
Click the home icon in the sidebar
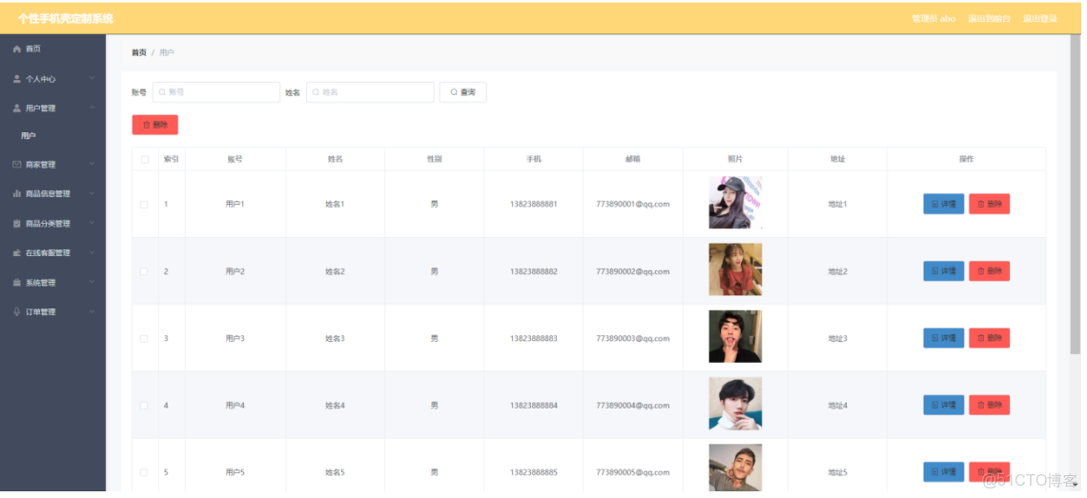pyautogui.click(x=16, y=50)
